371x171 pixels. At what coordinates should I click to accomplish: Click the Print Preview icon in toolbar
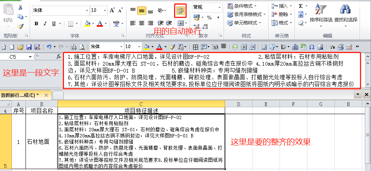[x=82, y=47]
